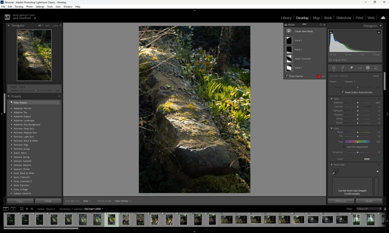
Task: Select the Masking tool icon
Action: [368, 68]
